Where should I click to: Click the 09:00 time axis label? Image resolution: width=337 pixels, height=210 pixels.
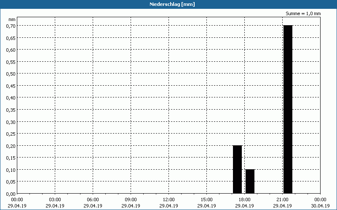click(131, 200)
